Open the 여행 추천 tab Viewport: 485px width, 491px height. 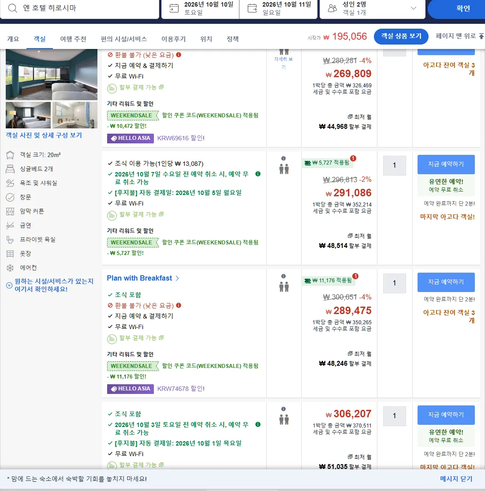(73, 39)
